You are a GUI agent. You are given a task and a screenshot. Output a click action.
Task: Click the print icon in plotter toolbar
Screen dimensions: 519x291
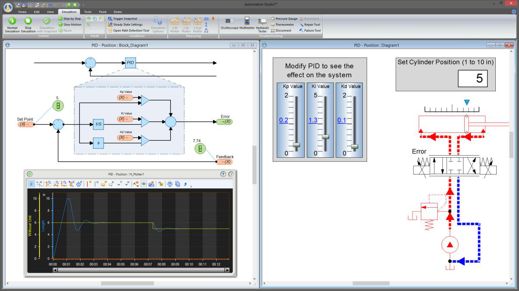[x=170, y=184]
